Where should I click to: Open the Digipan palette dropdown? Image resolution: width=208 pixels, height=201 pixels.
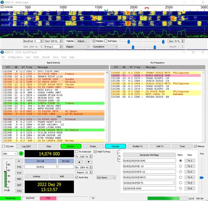[78, 47]
